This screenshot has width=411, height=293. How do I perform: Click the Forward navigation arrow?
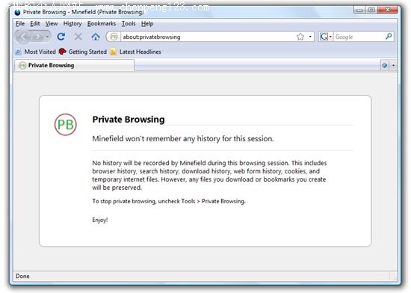pyautogui.click(x=38, y=37)
